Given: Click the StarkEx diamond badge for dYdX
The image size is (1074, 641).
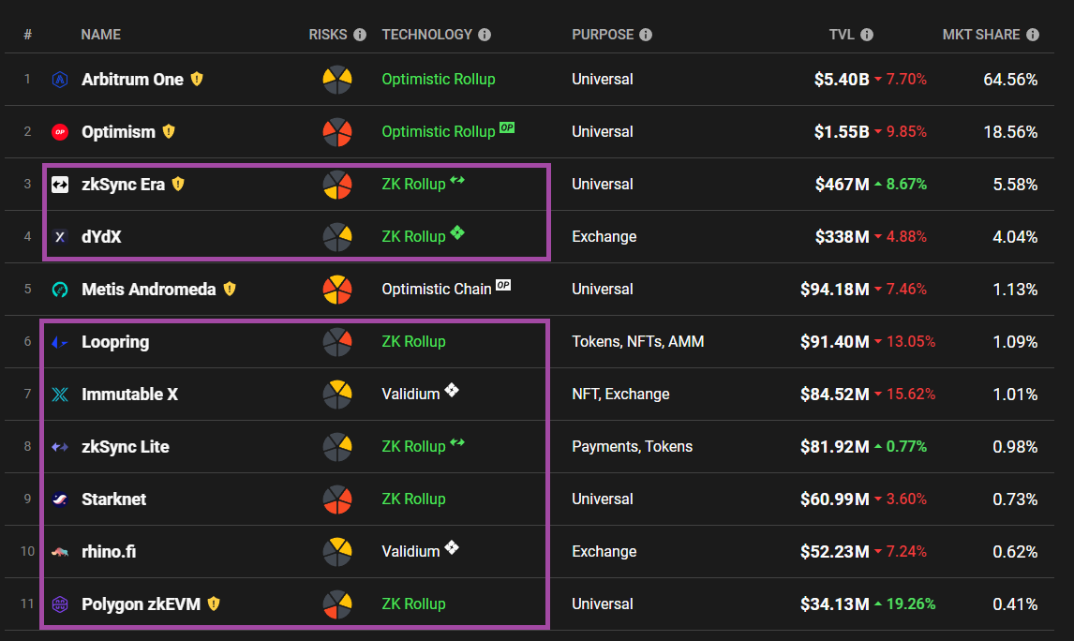Looking at the screenshot, I should point(457,232).
